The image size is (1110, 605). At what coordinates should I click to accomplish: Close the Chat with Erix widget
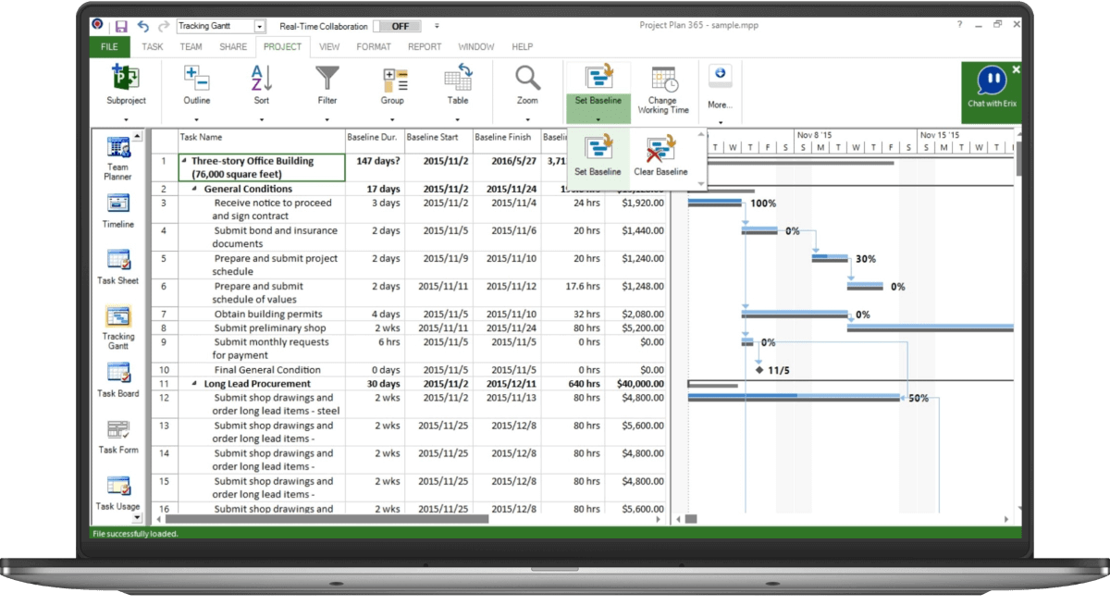[1016, 69]
